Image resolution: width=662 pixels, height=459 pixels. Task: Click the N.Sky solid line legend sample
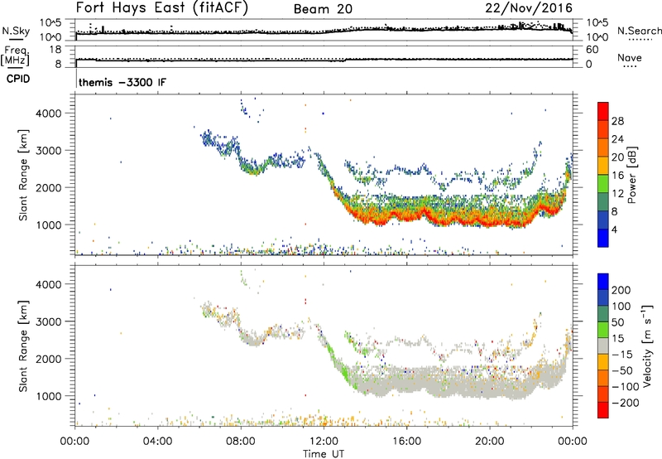(x=16, y=39)
